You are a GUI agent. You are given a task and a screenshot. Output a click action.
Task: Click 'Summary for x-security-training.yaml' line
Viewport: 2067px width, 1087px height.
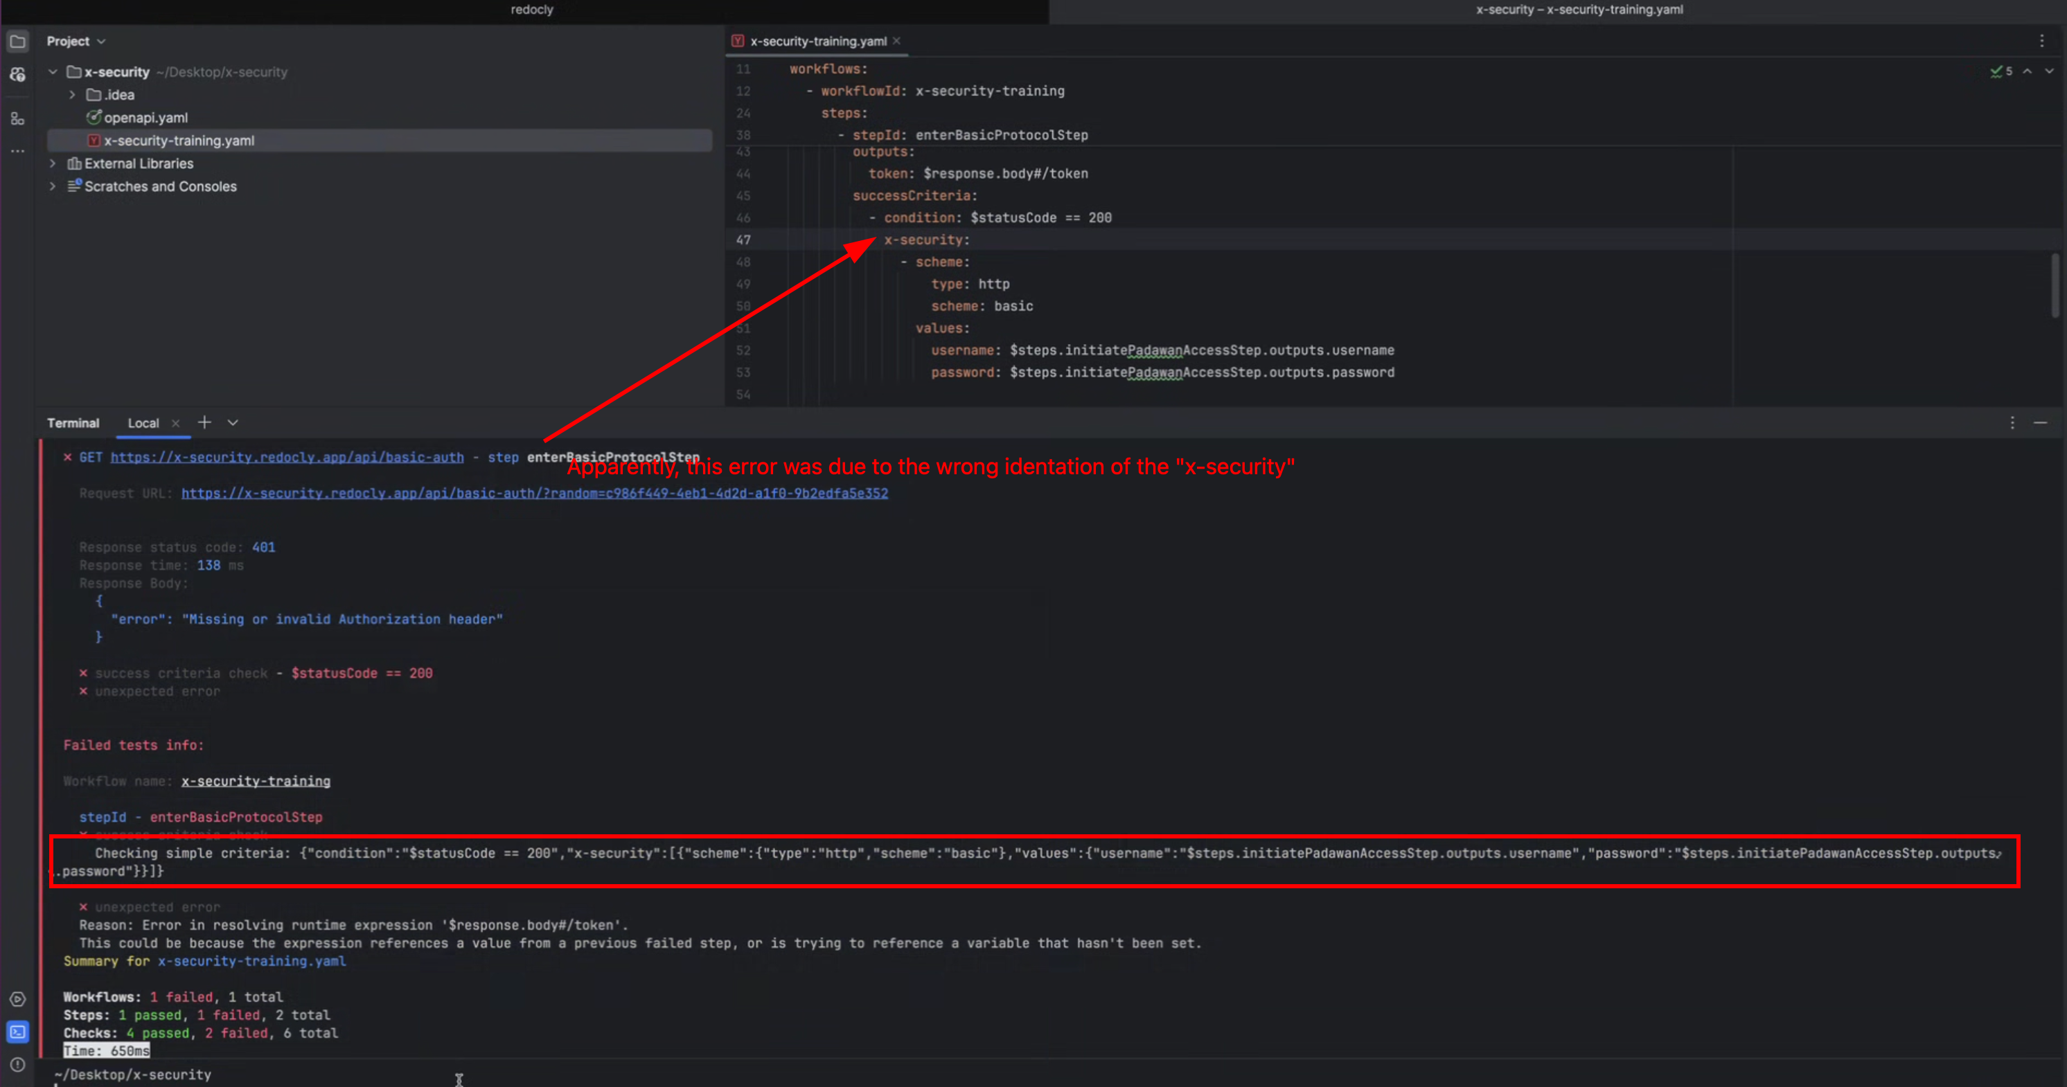[204, 961]
